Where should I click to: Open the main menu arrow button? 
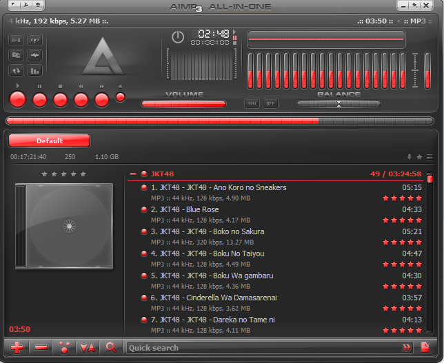14,5
